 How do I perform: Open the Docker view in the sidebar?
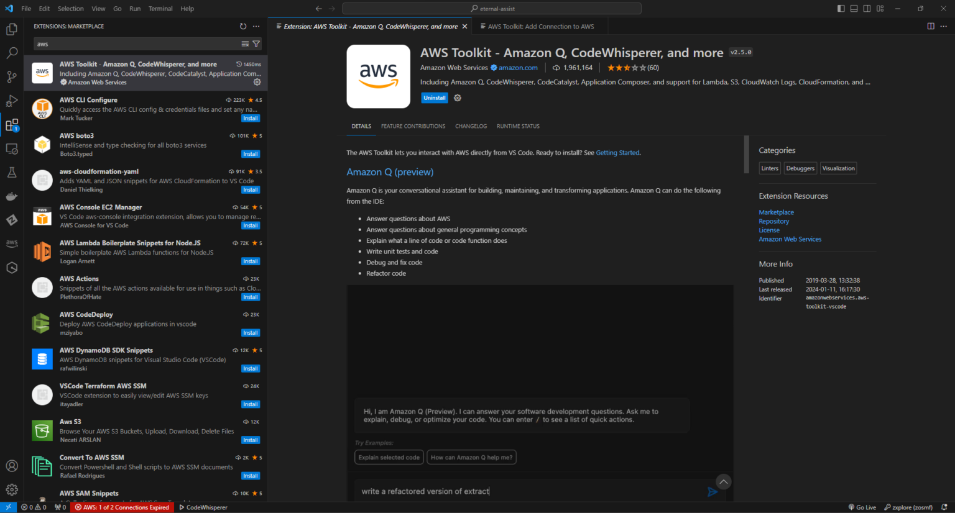11,196
